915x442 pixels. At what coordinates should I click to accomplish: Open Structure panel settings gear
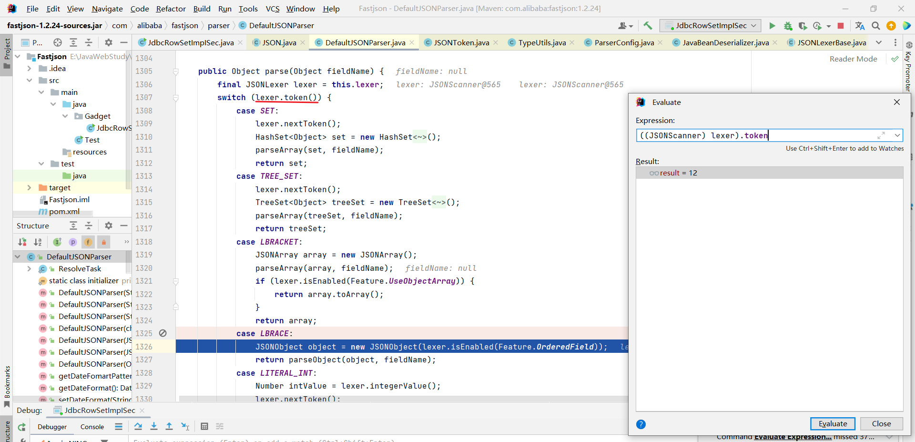coord(109,226)
